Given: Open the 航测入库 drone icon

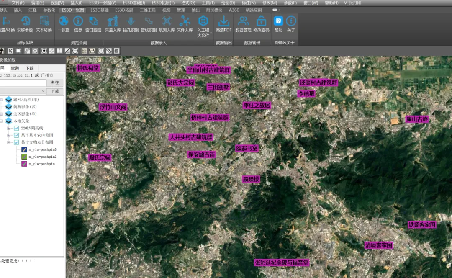Looking at the screenshot, I should [167, 22].
